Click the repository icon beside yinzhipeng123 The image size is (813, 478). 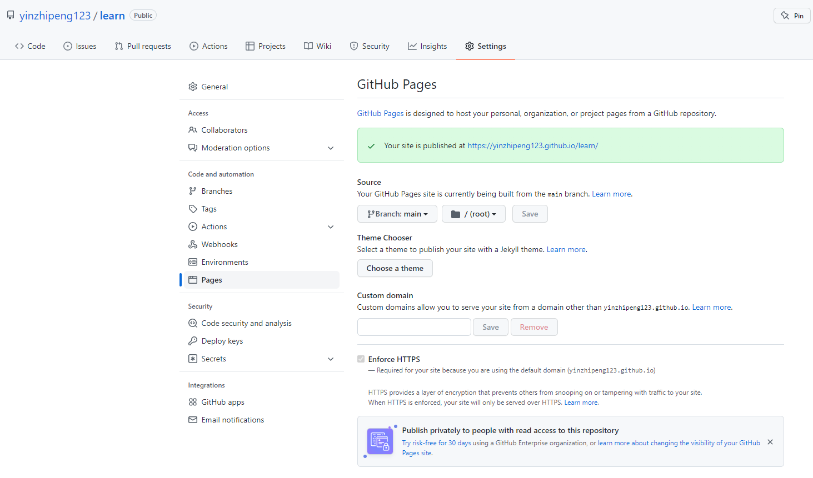tap(11, 16)
